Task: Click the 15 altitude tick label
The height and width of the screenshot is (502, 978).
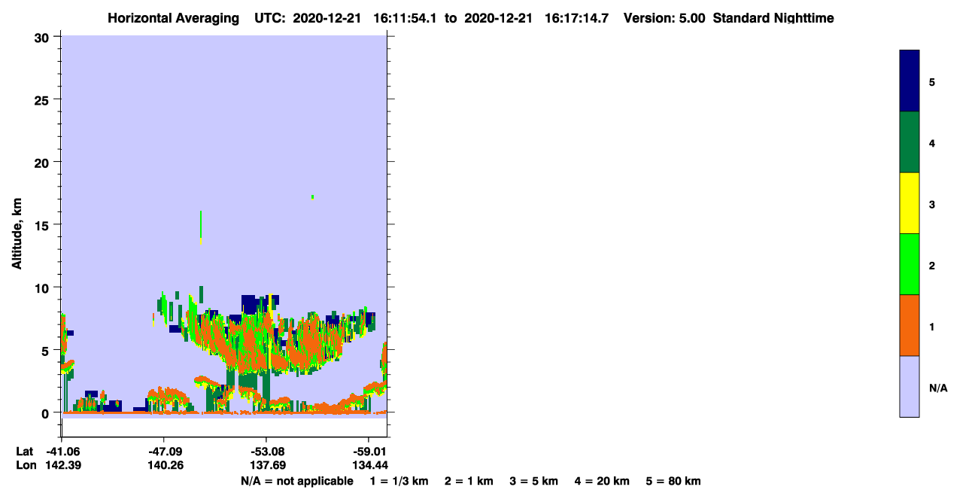Action: click(44, 225)
